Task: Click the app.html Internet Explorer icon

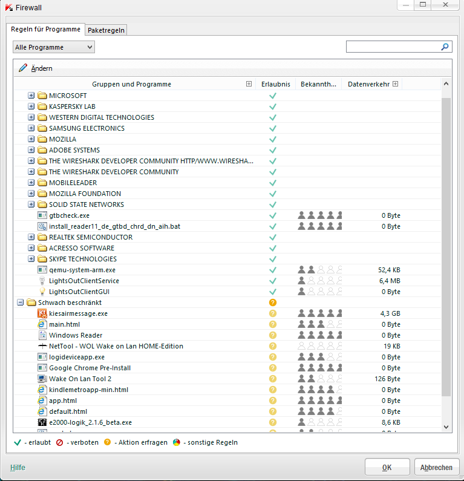Action: pyautogui.click(x=42, y=401)
